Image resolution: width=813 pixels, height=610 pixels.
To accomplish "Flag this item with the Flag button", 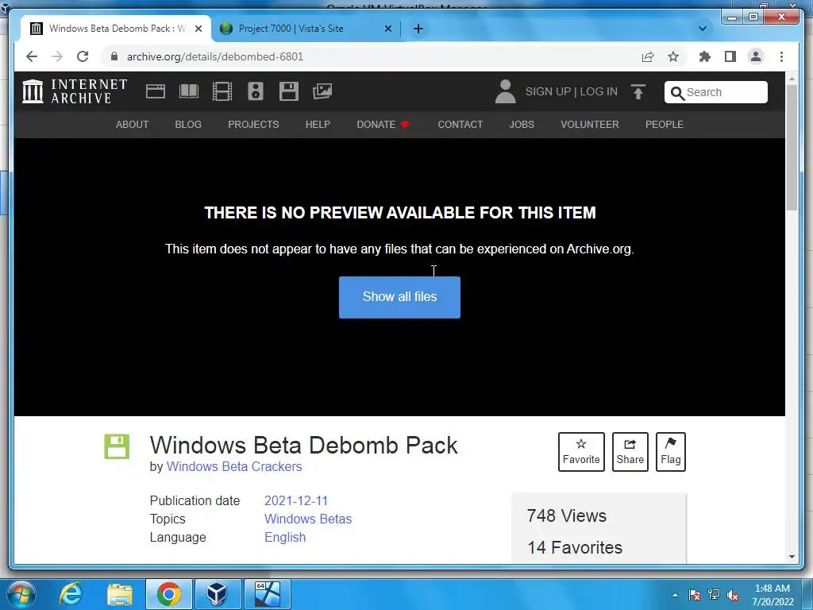I will (x=670, y=452).
